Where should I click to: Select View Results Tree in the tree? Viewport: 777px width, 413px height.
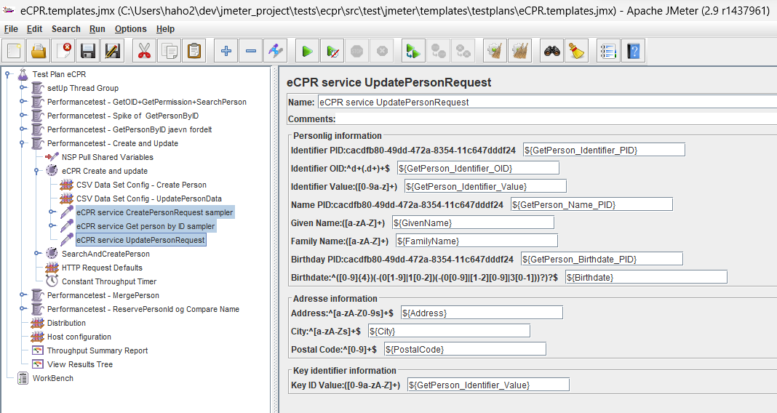(x=79, y=364)
